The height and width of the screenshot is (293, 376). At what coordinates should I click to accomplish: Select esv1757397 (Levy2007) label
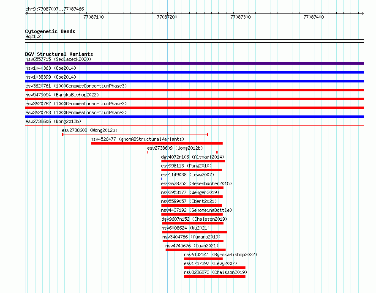(x=210, y=263)
